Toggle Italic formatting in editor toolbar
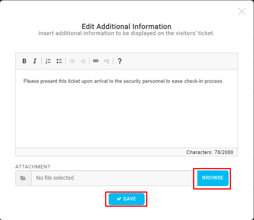The image size is (254, 220). click(35, 61)
